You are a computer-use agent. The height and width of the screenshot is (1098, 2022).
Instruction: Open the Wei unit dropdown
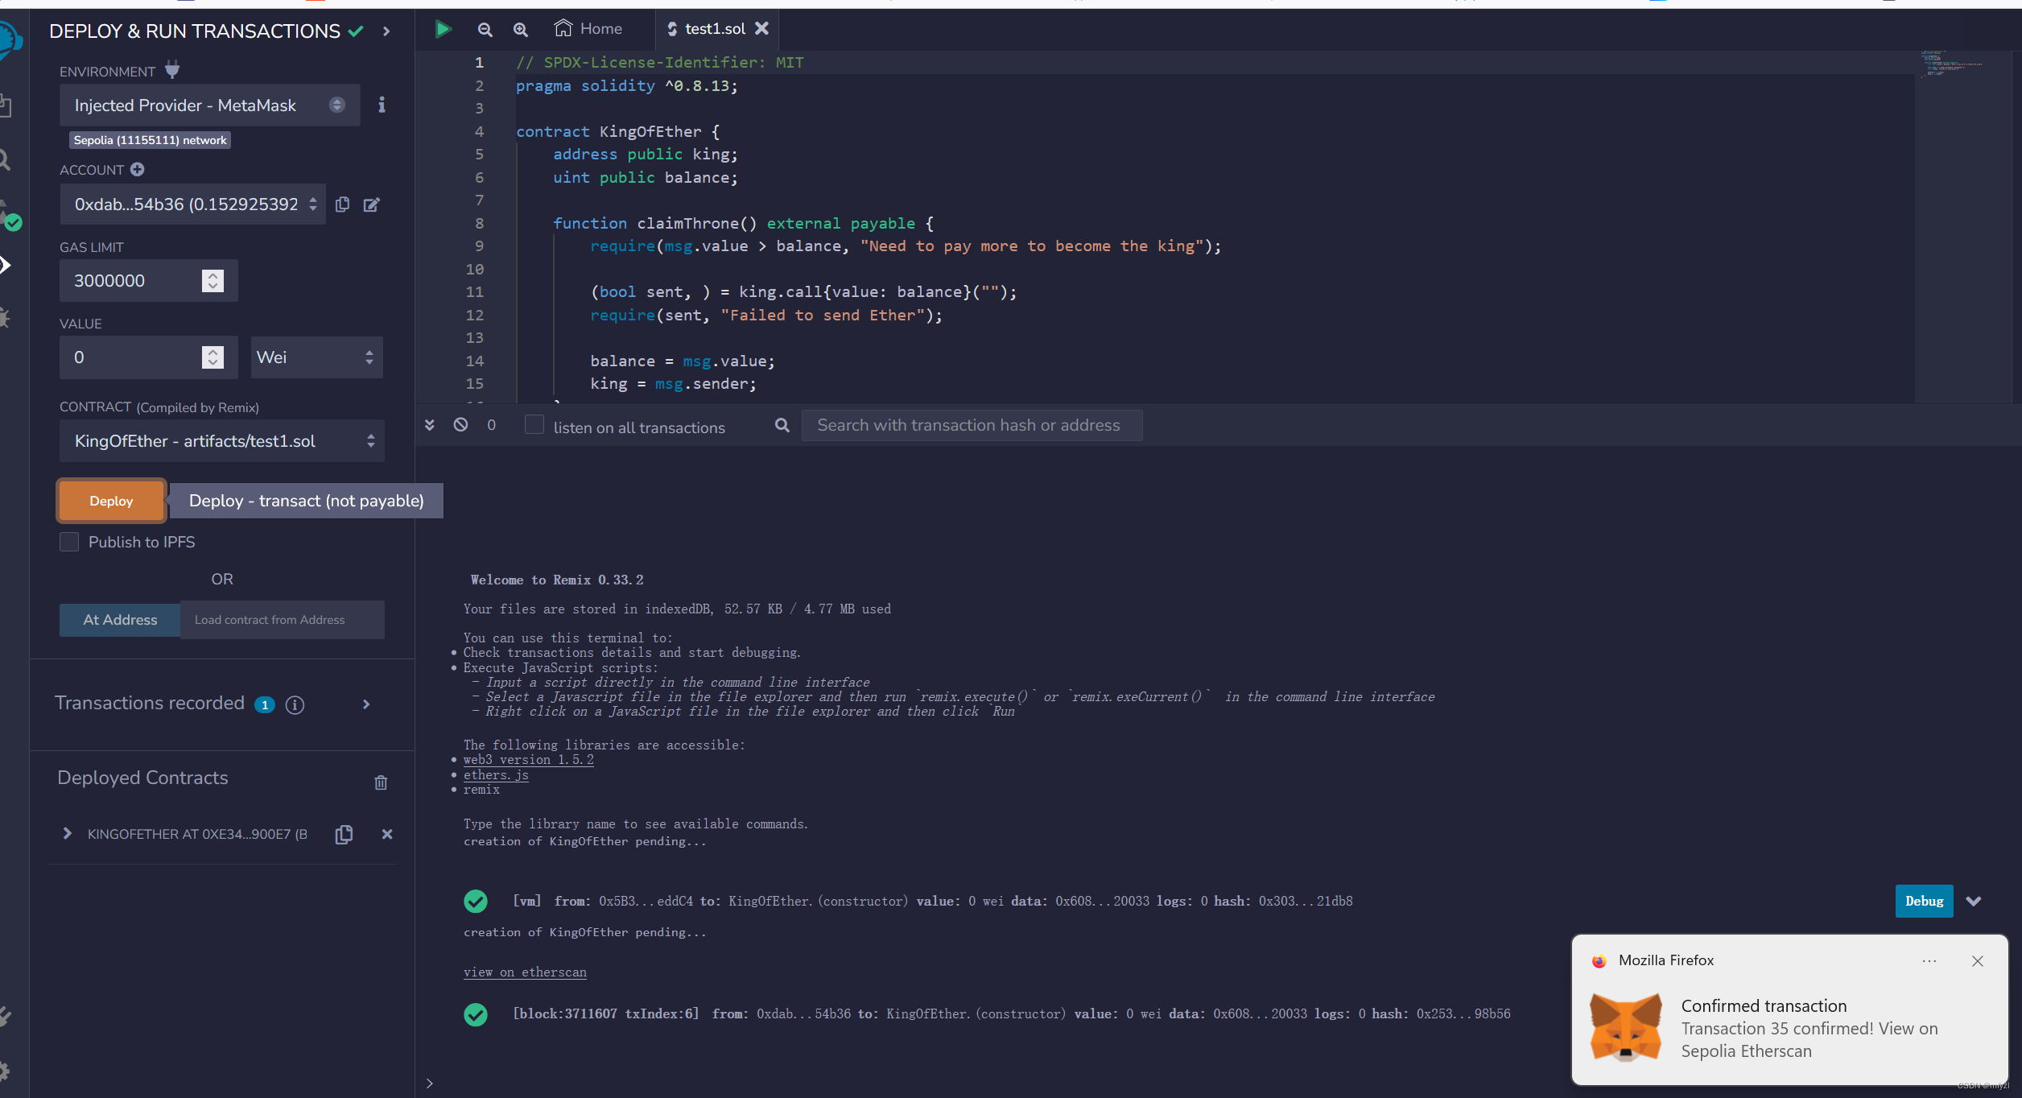point(316,357)
